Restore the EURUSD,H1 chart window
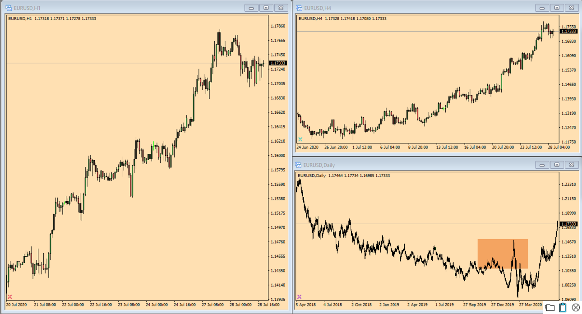This screenshot has height=314, width=582. tap(266, 8)
